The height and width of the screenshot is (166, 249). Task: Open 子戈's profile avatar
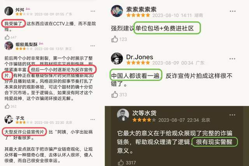click(x=9, y=119)
